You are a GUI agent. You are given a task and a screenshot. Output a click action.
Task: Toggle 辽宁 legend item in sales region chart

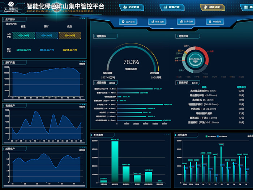[215, 77]
